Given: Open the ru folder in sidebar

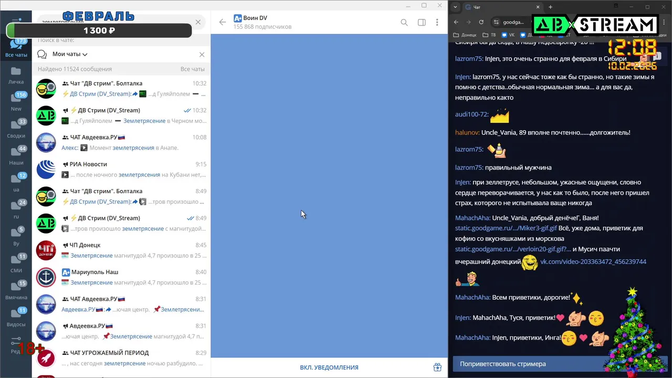Looking at the screenshot, I should 16,209.
